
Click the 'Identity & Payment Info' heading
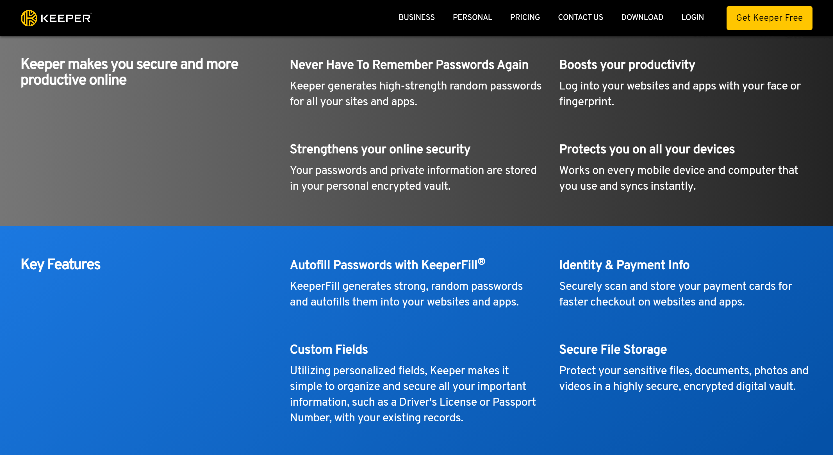[x=624, y=265]
